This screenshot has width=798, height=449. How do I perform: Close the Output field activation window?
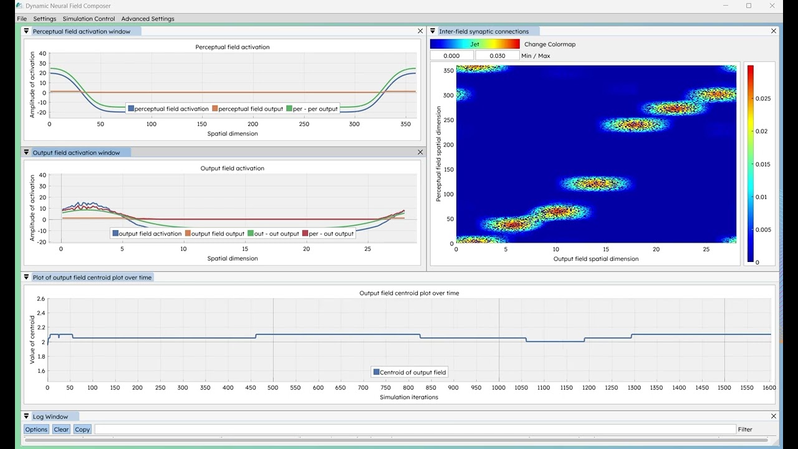click(x=420, y=152)
